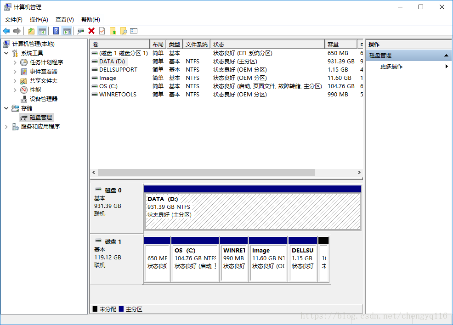Image resolution: width=453 pixels, height=325 pixels.
Task: Open the 文件(F) menu
Action: click(14, 20)
